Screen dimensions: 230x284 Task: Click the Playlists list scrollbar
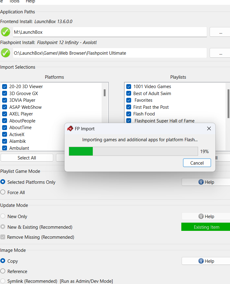[228, 104]
